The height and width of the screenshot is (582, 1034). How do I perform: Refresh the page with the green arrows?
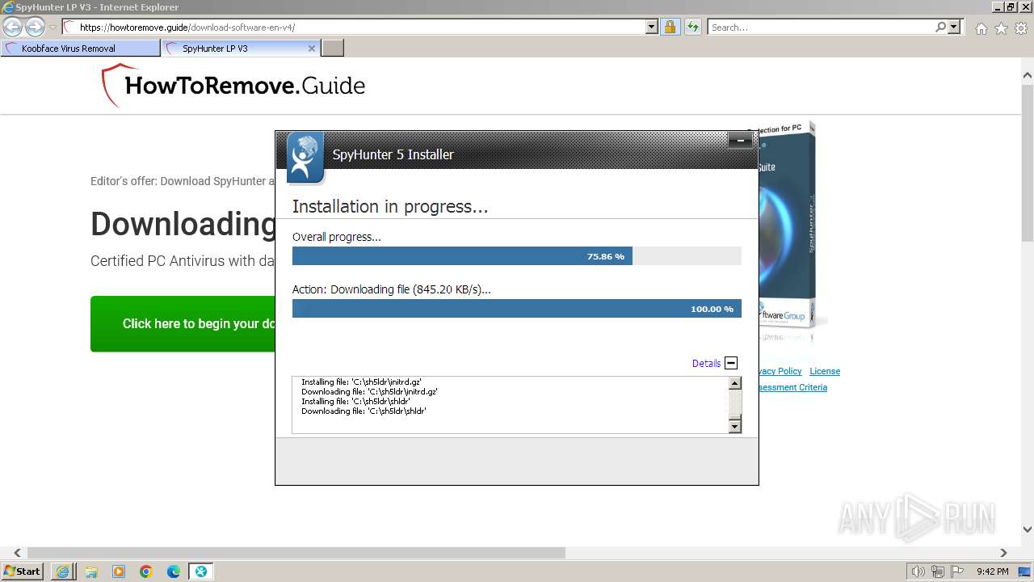[x=692, y=27]
